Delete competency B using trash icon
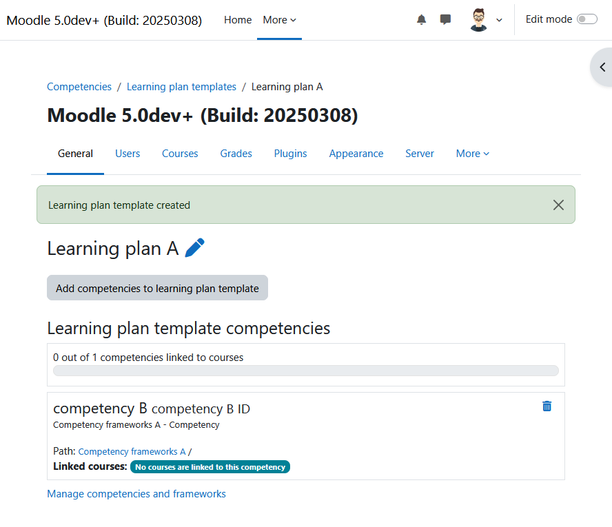Screen dimensions: 612x527 coord(547,406)
